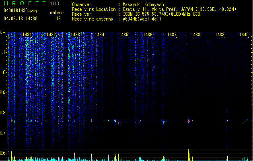The image size is (253, 161).
Task: Click the 'meteor' label
Action: (57, 12)
